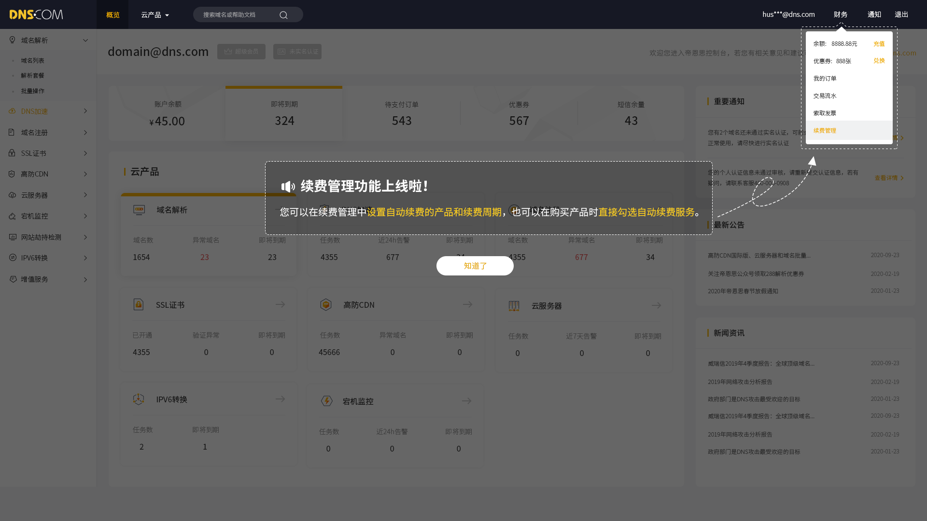Click the 高防CDN shield icon in sidebar
The width and height of the screenshot is (927, 521).
point(12,174)
